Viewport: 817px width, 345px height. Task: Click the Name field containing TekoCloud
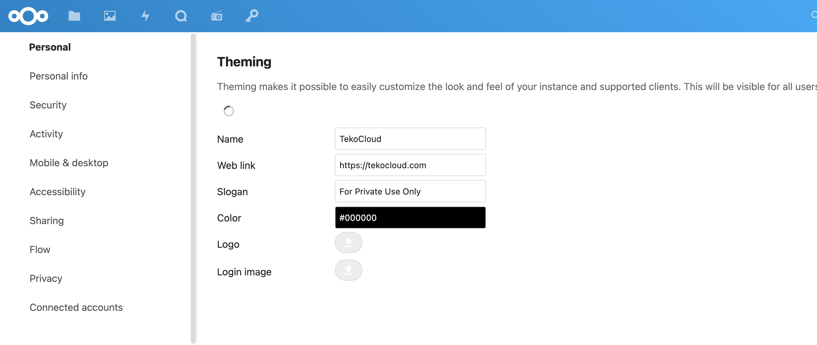click(x=410, y=139)
